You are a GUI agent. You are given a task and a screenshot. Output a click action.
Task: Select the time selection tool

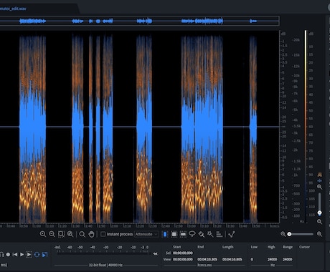pos(165,234)
